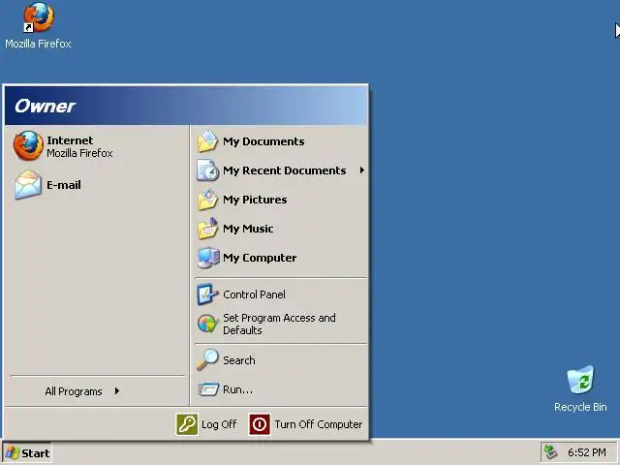The height and width of the screenshot is (465, 620).
Task: Select the My Recent Documents label
Action: click(x=284, y=170)
